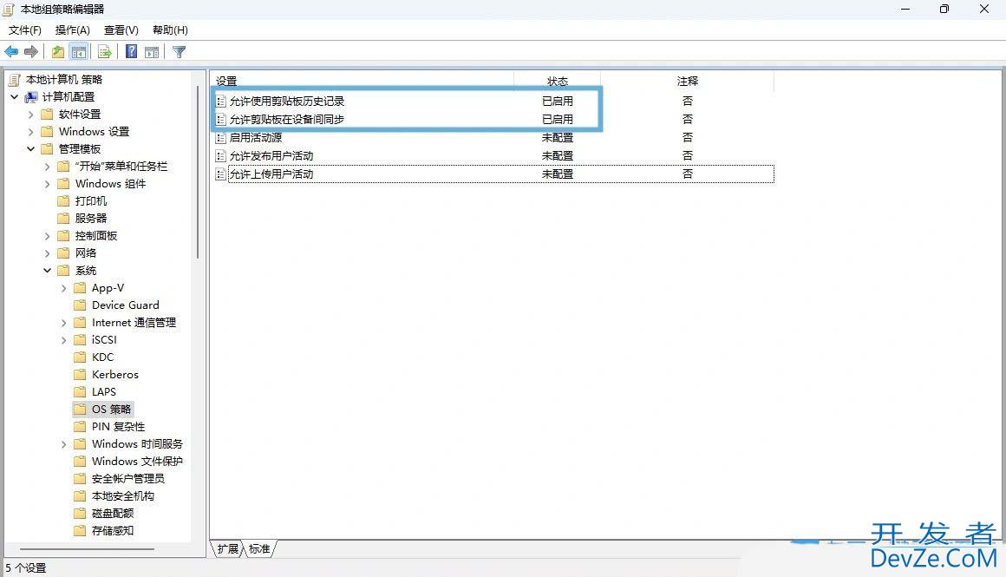The height and width of the screenshot is (577, 1006).
Task: Select the PIN 复杂性 tree folder
Action: point(118,426)
